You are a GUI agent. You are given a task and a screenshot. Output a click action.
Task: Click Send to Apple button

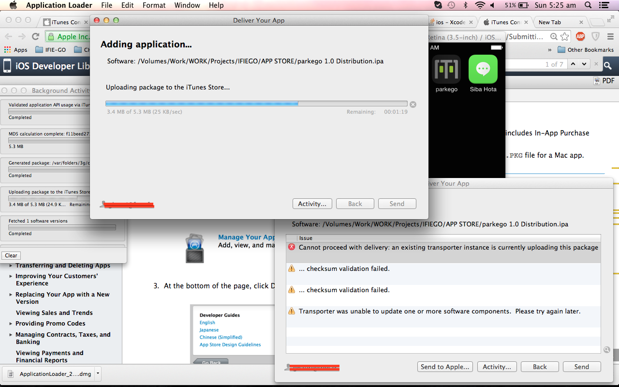[x=445, y=367]
